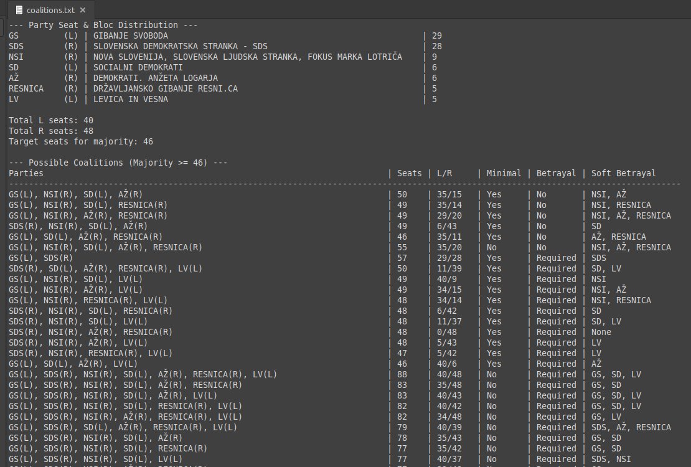691x467 pixels.
Task: Click the 'Total R seats: 48' line
Action: pyautogui.click(x=51, y=131)
